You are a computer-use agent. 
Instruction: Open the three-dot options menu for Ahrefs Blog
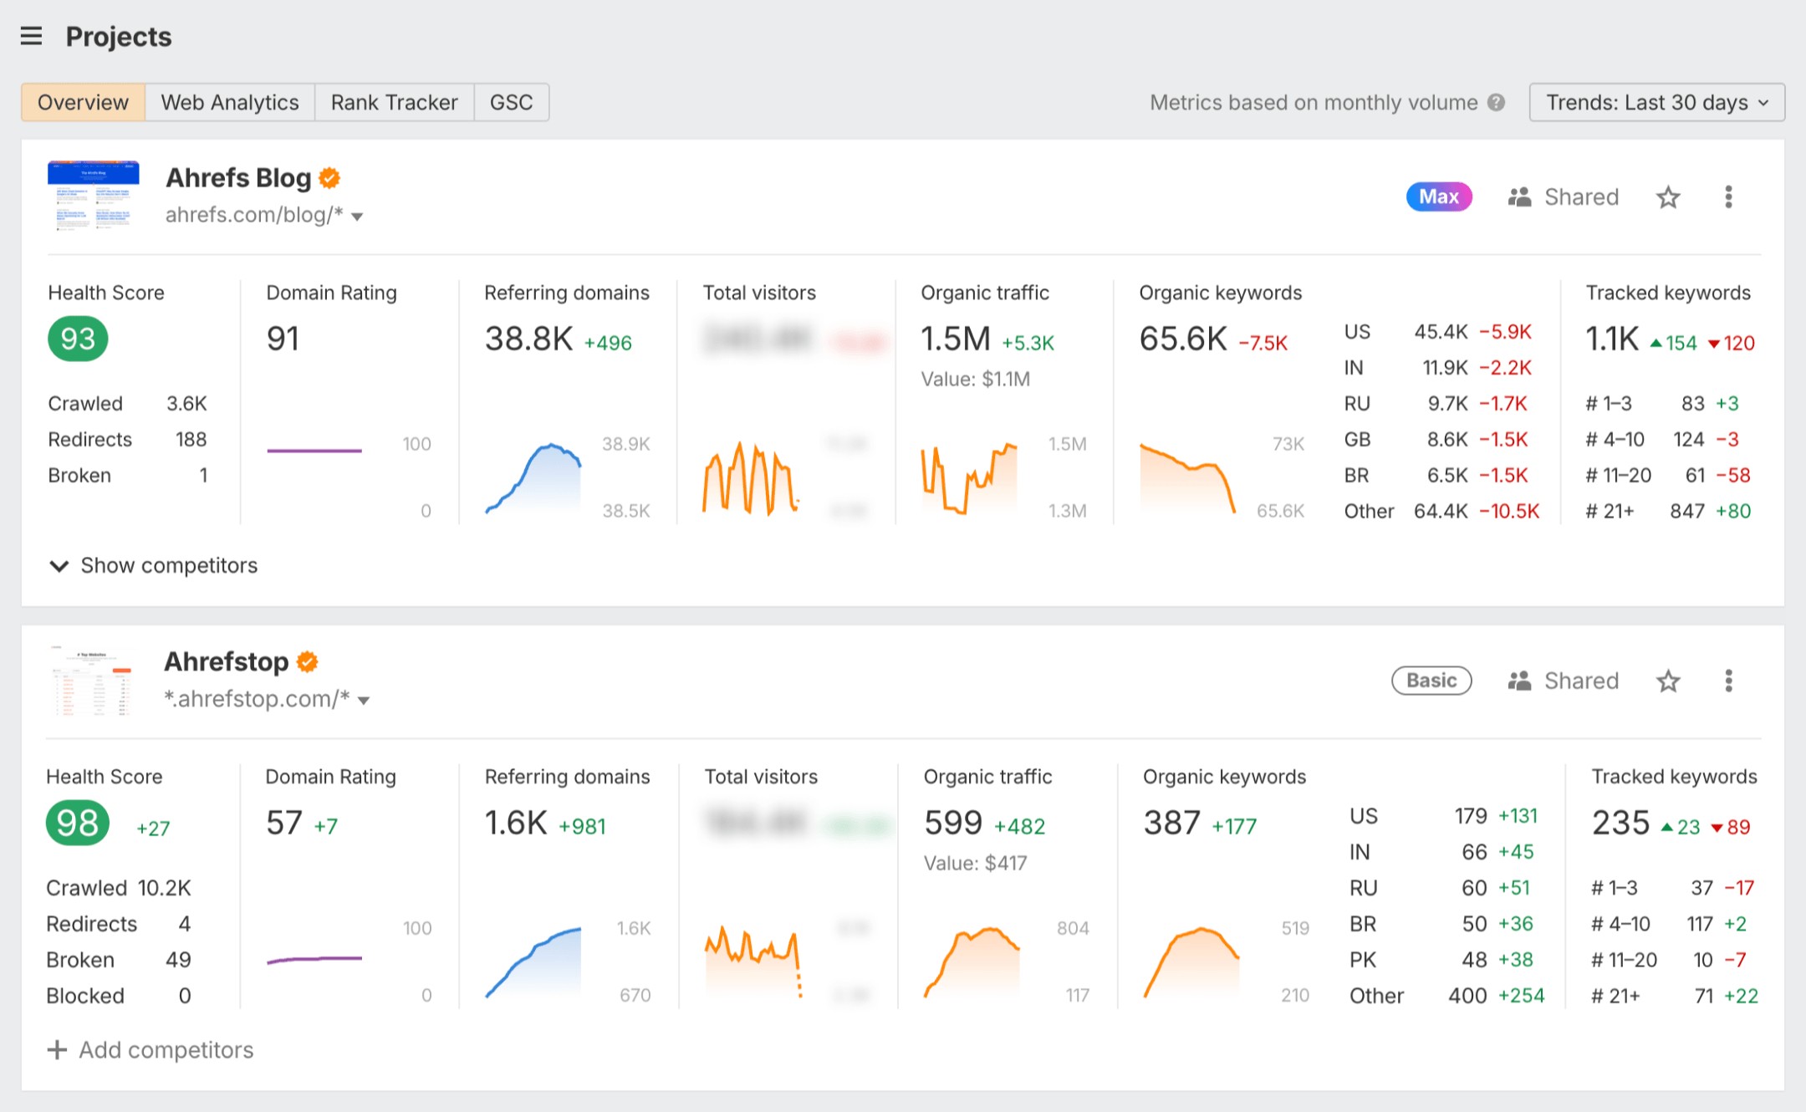(1727, 196)
